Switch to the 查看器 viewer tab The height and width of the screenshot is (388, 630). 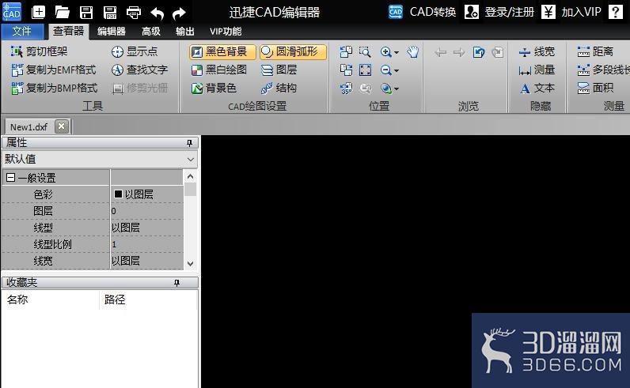68,31
